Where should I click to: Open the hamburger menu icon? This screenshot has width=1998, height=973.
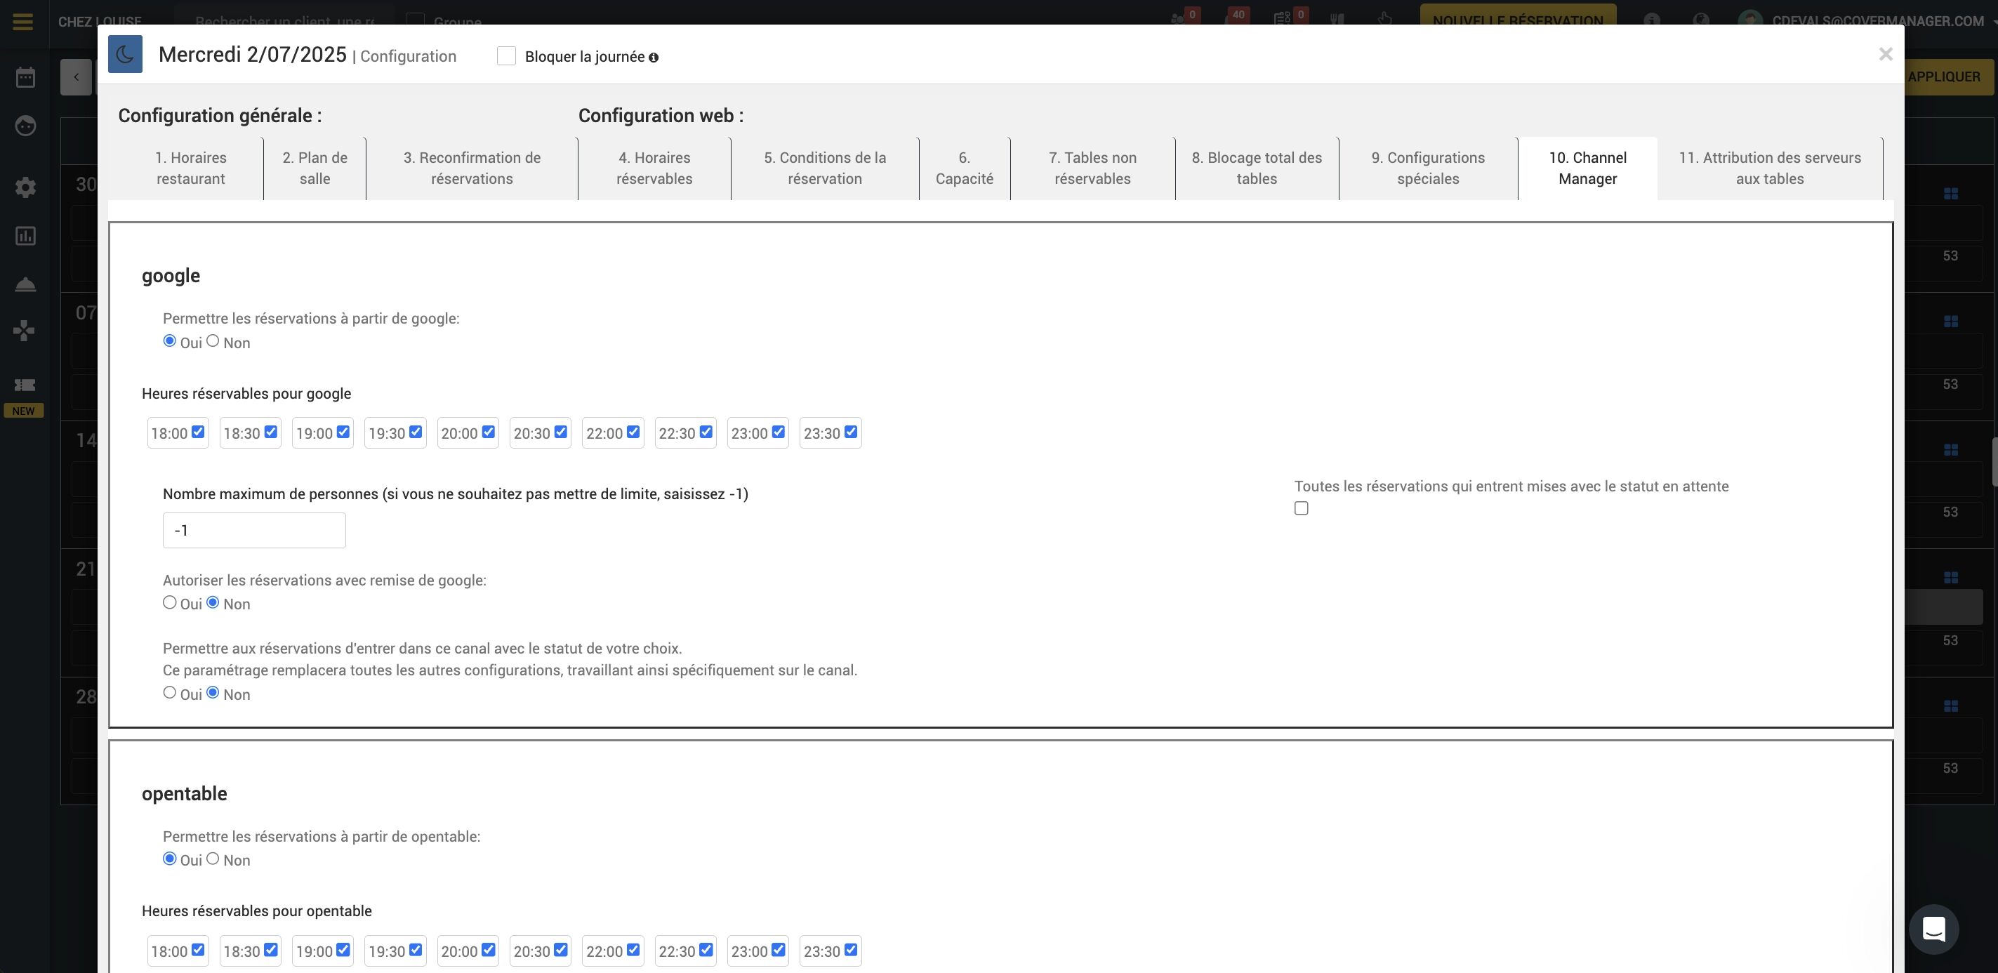(x=22, y=21)
